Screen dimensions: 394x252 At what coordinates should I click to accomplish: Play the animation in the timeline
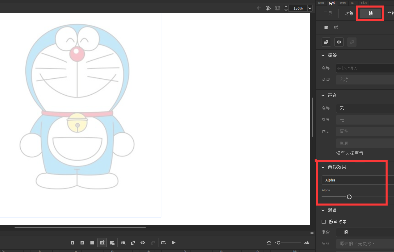pyautogui.click(x=174, y=243)
